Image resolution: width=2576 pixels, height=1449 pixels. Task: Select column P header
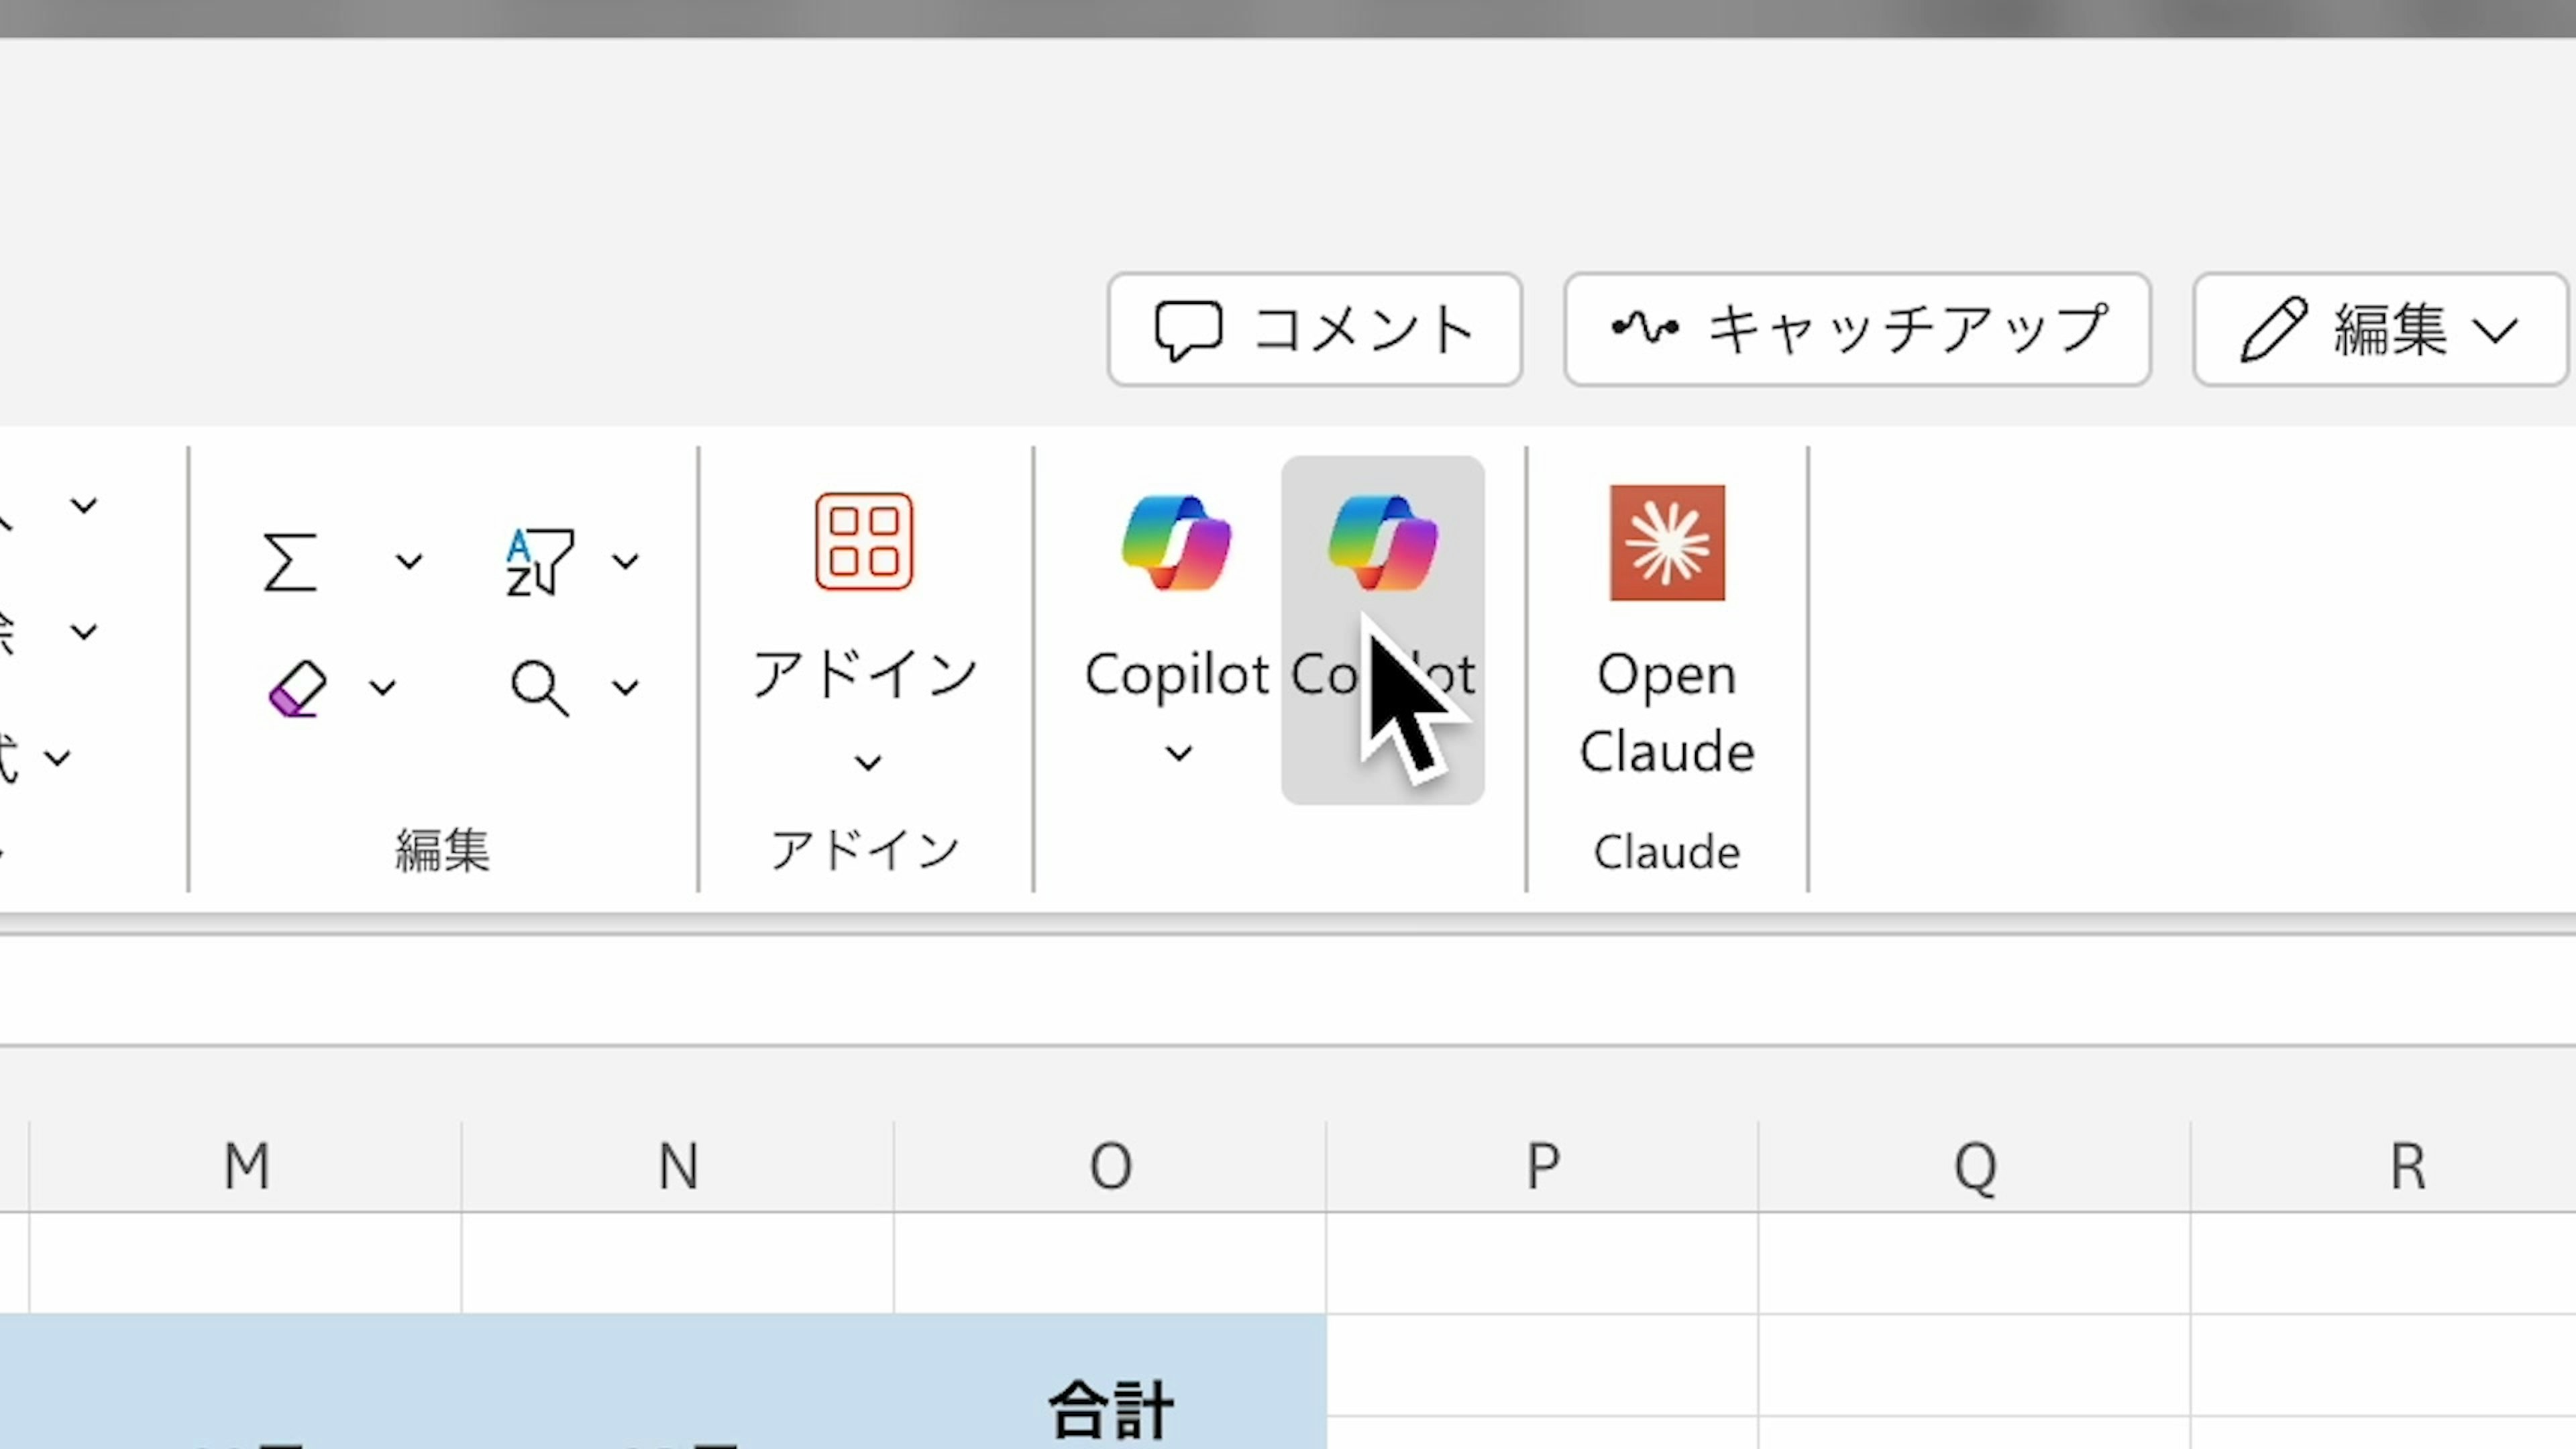pyautogui.click(x=1542, y=1166)
